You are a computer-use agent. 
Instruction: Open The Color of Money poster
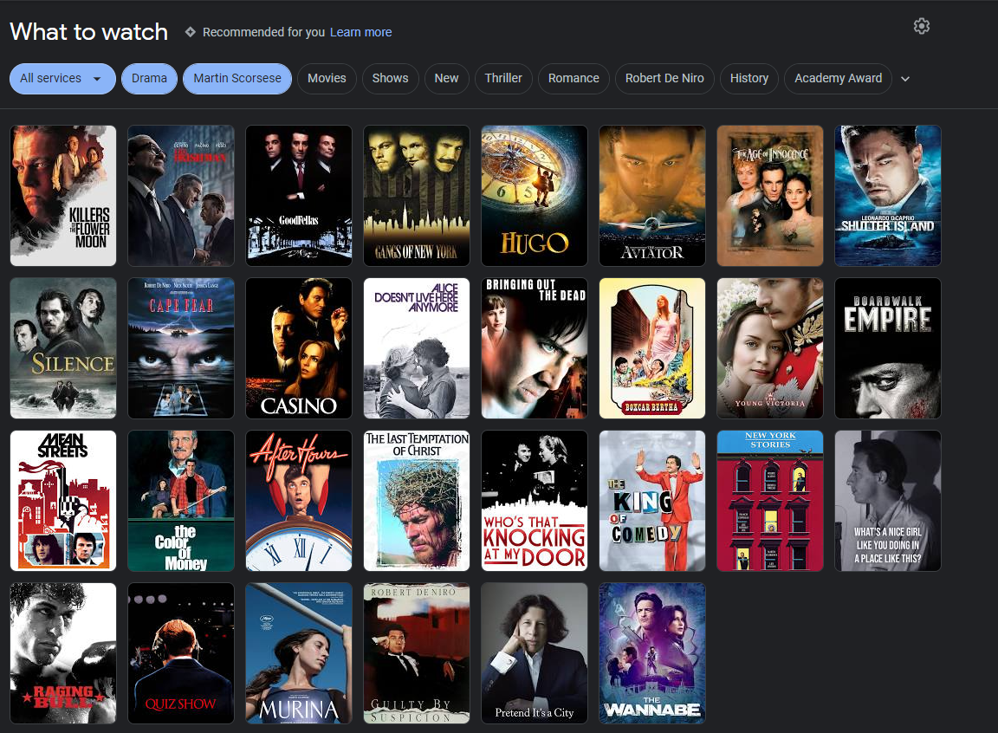(181, 501)
